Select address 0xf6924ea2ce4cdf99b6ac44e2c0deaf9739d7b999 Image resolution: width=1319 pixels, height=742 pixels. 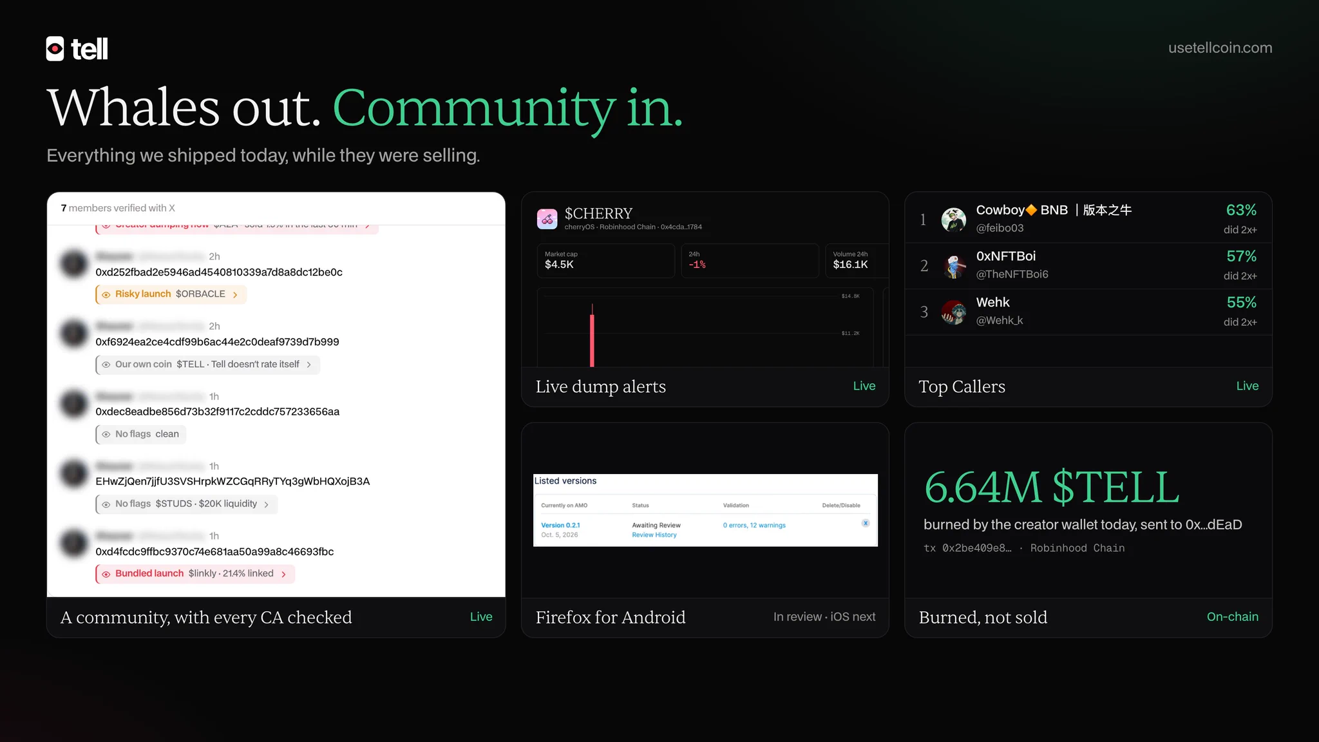click(x=217, y=342)
